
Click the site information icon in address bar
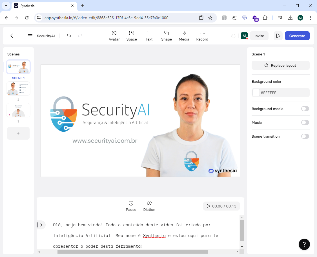coord(39,18)
